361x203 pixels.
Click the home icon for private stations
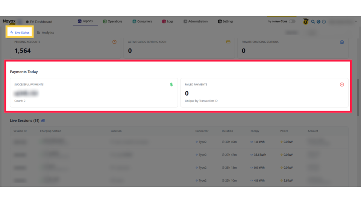(x=342, y=42)
